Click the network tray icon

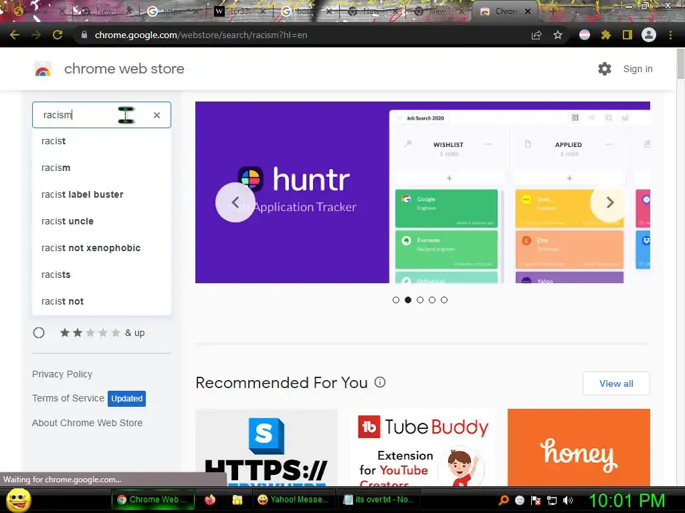pos(552,500)
